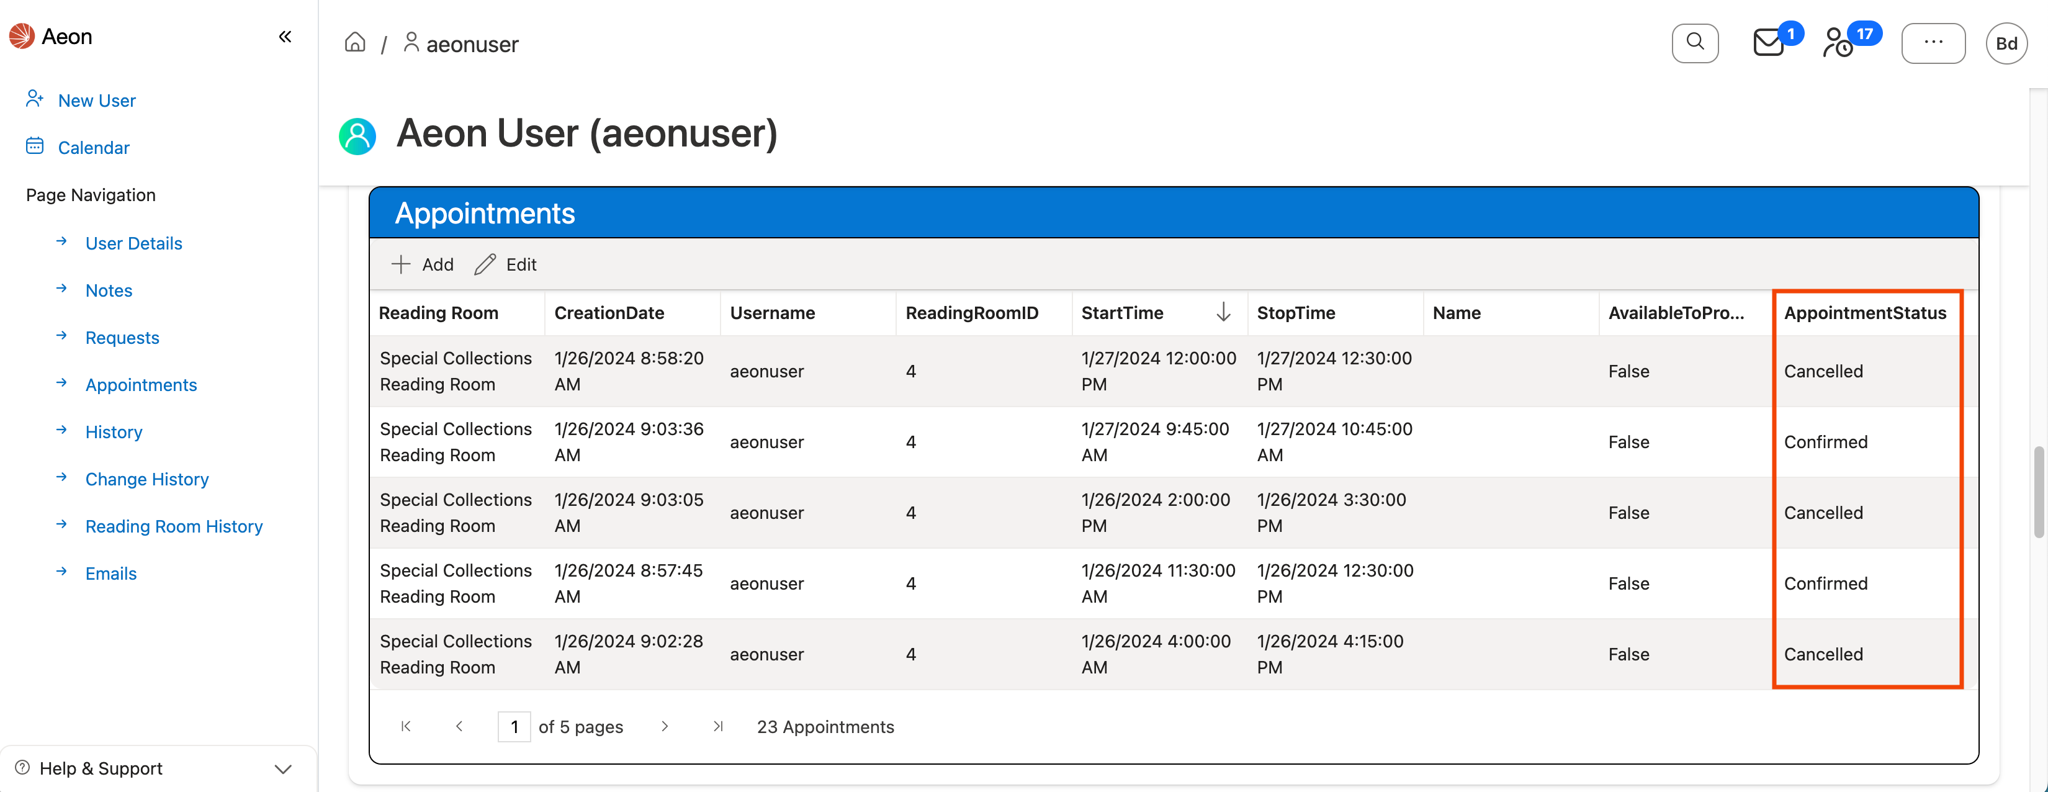
Task: Open the search panel
Action: pyautogui.click(x=1695, y=43)
